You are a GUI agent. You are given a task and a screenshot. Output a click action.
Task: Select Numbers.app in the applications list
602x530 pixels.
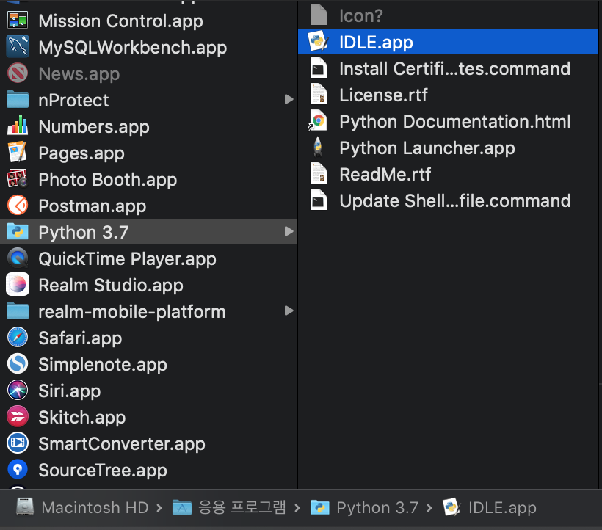[x=93, y=126]
